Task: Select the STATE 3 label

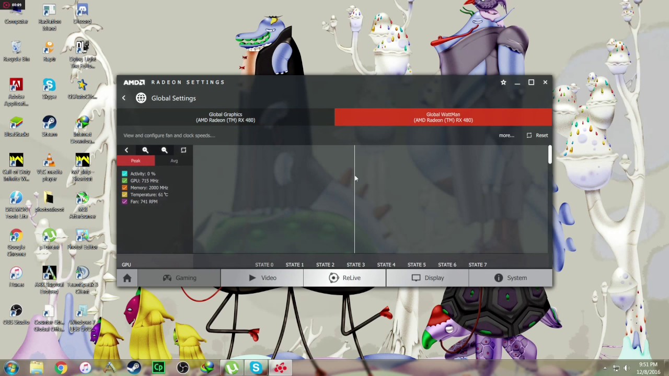Action: click(356, 265)
